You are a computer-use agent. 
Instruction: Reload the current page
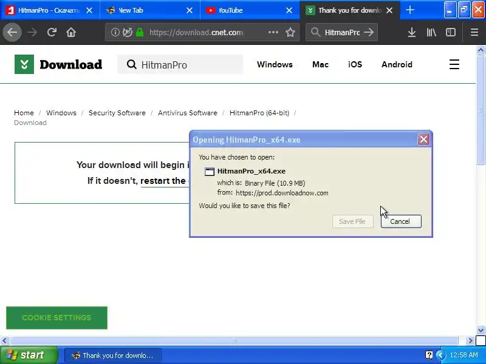point(52,32)
